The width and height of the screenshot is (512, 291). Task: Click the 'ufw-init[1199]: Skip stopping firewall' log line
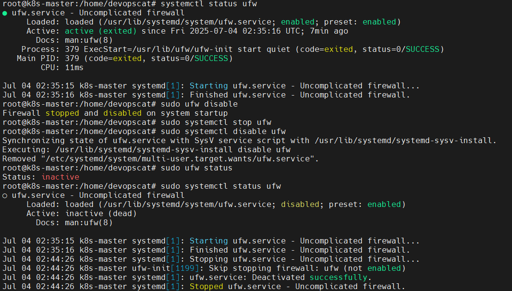pyautogui.click(x=204, y=268)
